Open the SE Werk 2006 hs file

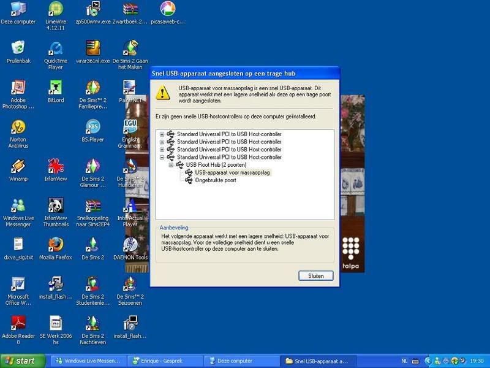(x=56, y=330)
